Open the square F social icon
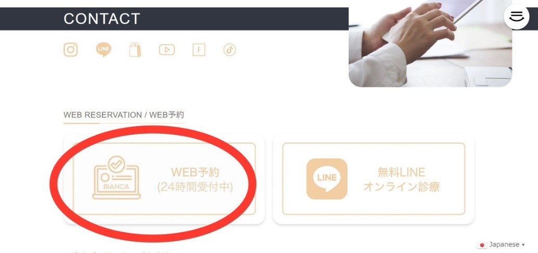 coord(199,50)
